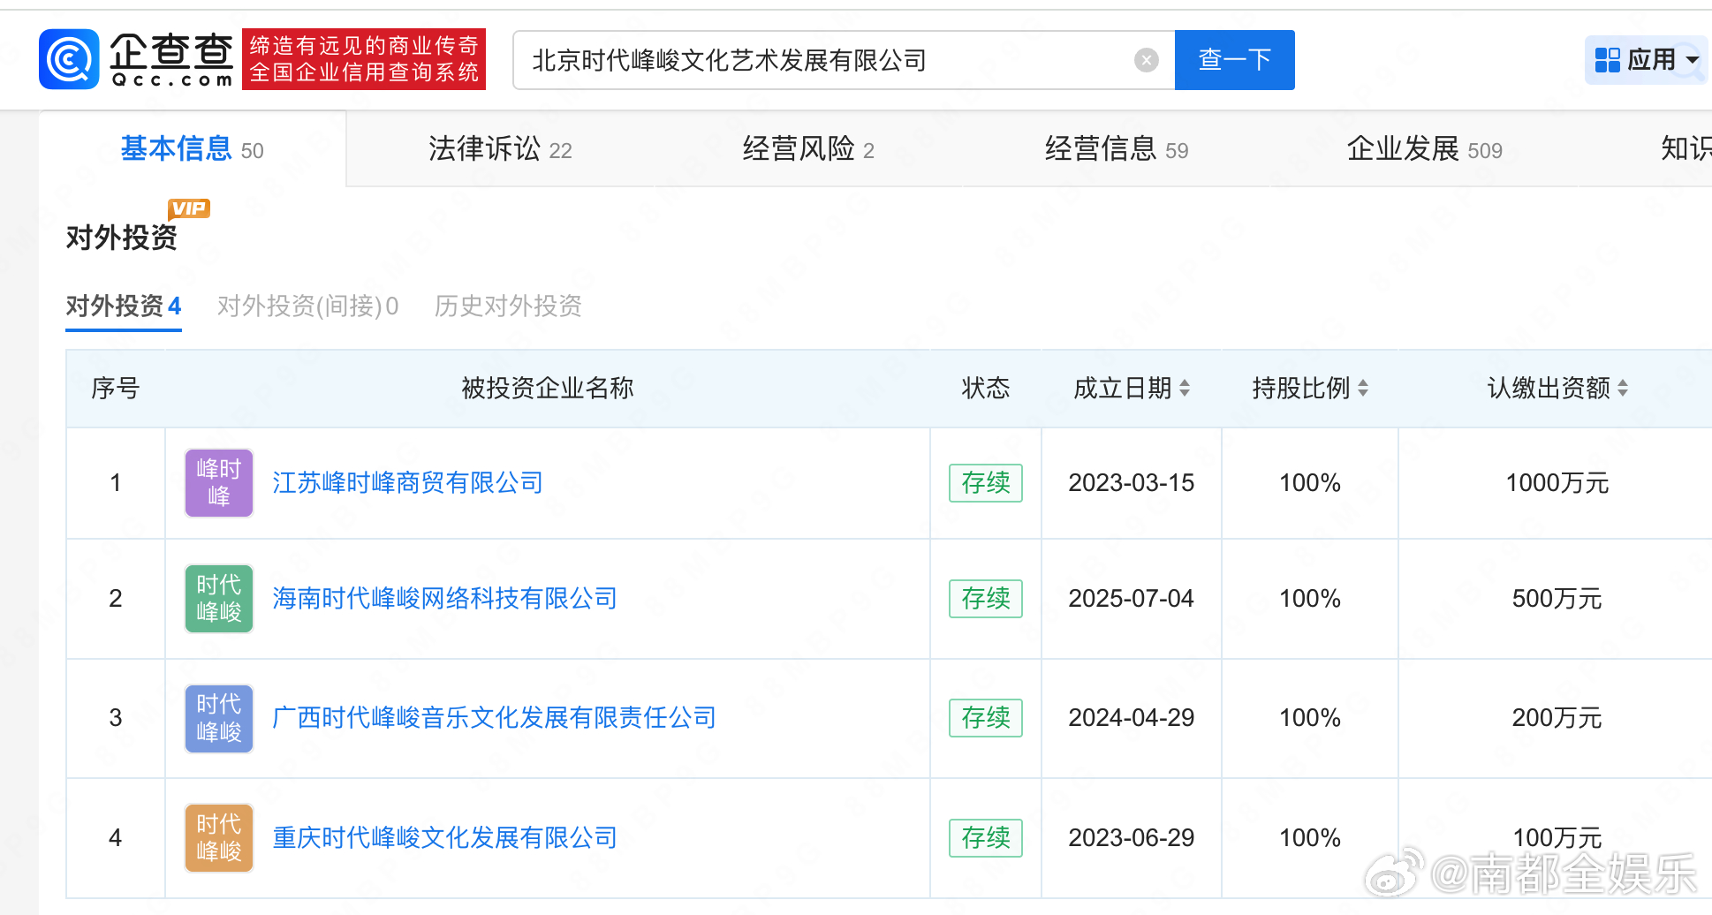Click the 200万元 capital cell
The height and width of the screenshot is (915, 1712).
(x=1557, y=718)
